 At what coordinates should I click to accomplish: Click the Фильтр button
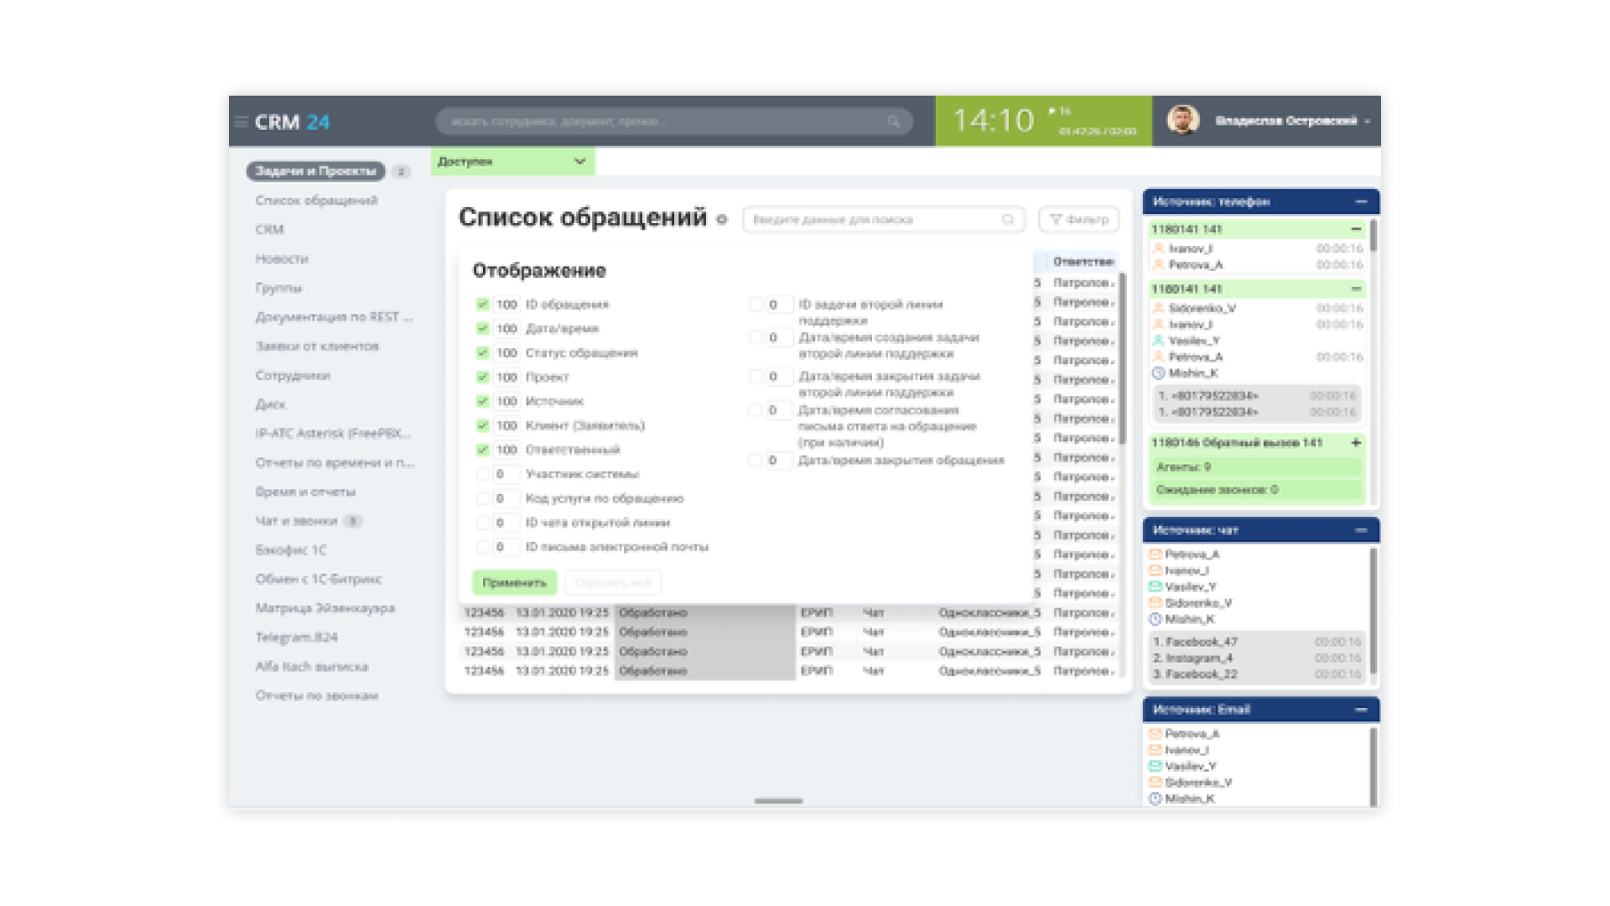pyautogui.click(x=1079, y=220)
